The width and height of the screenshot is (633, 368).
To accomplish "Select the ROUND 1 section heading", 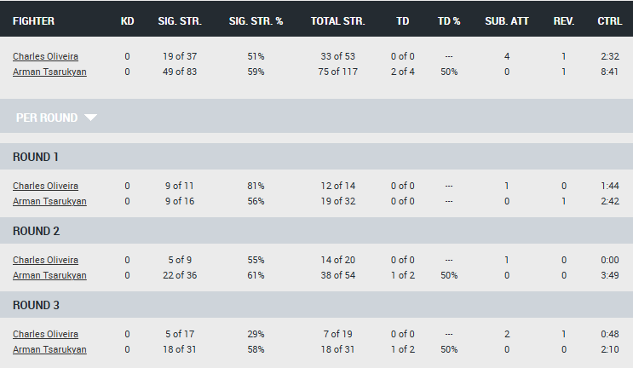I will point(36,157).
